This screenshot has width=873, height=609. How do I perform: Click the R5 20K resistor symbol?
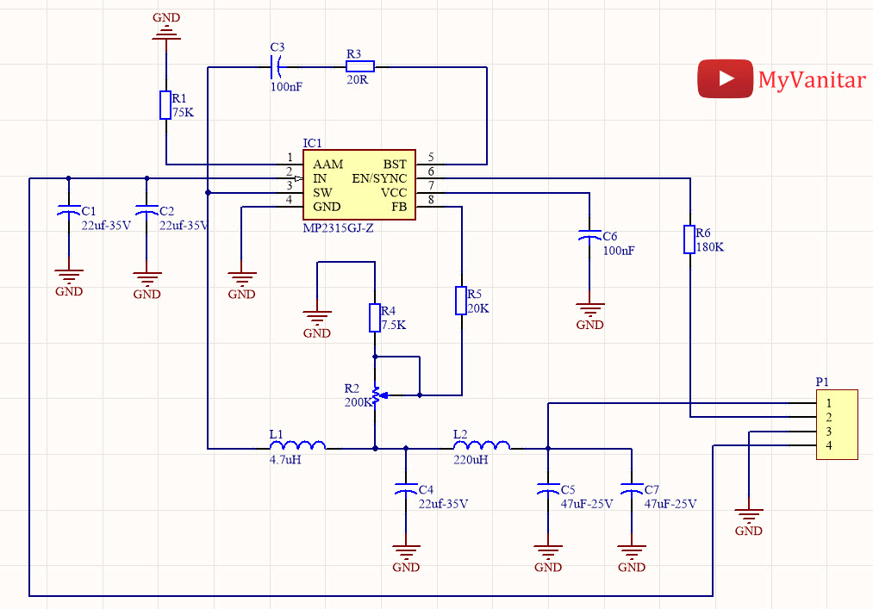[x=461, y=301]
